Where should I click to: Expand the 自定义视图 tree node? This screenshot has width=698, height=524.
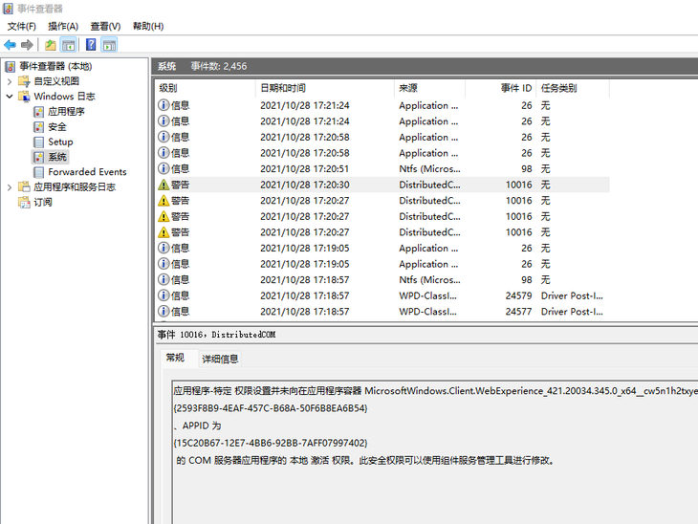pos(10,81)
